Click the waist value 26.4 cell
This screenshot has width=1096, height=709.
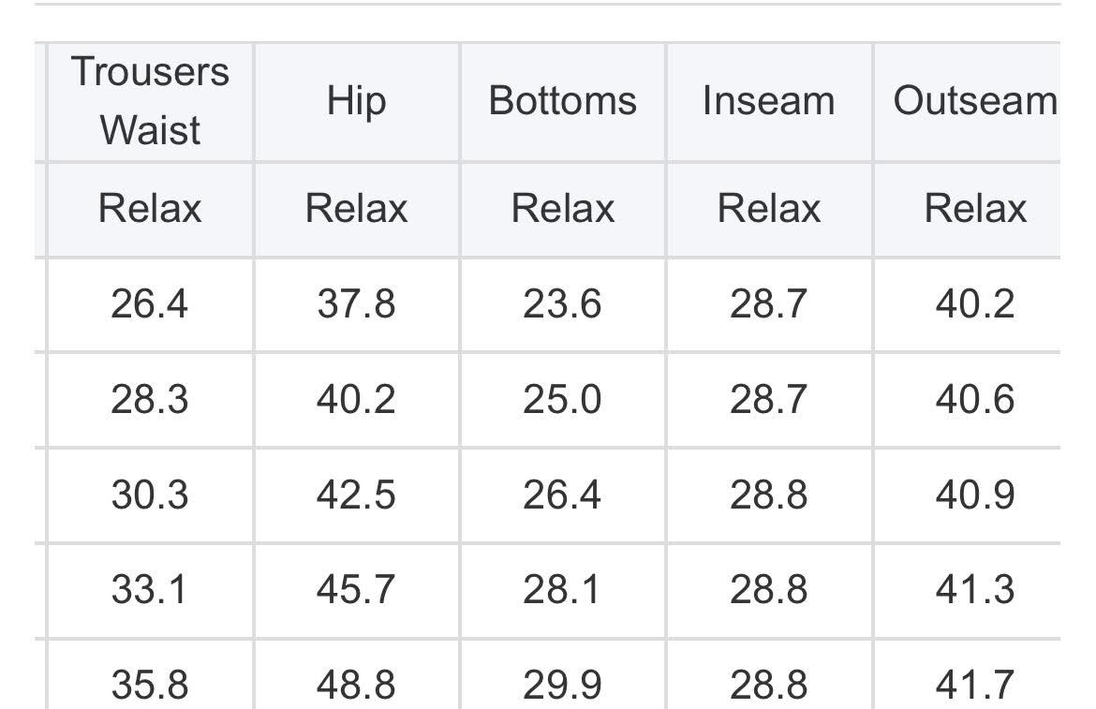tap(150, 304)
